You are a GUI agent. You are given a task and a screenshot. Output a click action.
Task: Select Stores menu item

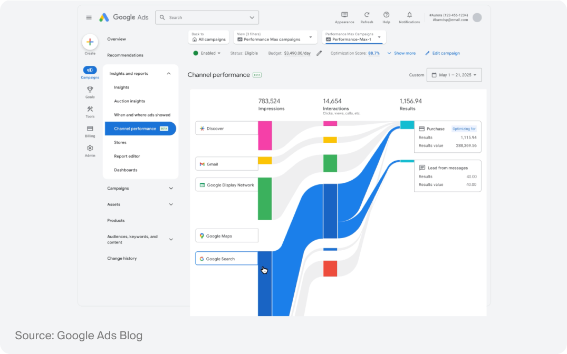(x=120, y=142)
